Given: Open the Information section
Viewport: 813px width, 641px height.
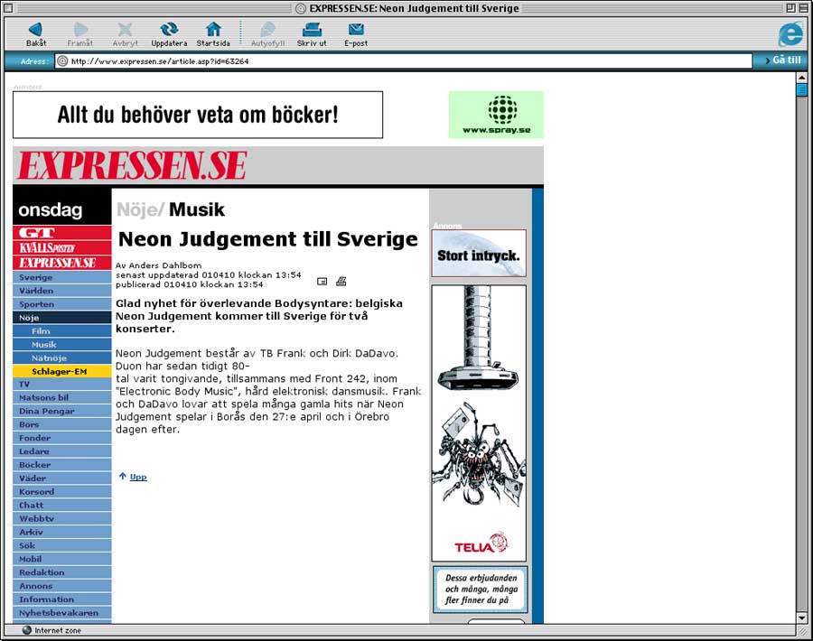Looking at the screenshot, I should (x=61, y=599).
